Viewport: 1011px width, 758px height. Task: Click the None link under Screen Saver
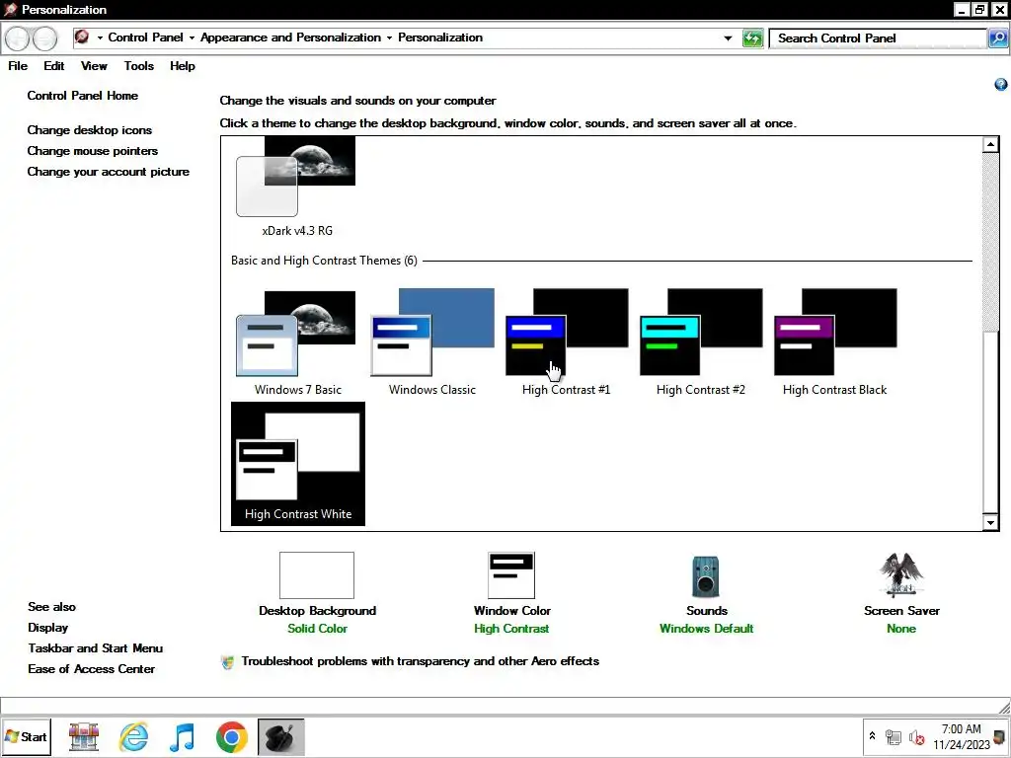900,629
